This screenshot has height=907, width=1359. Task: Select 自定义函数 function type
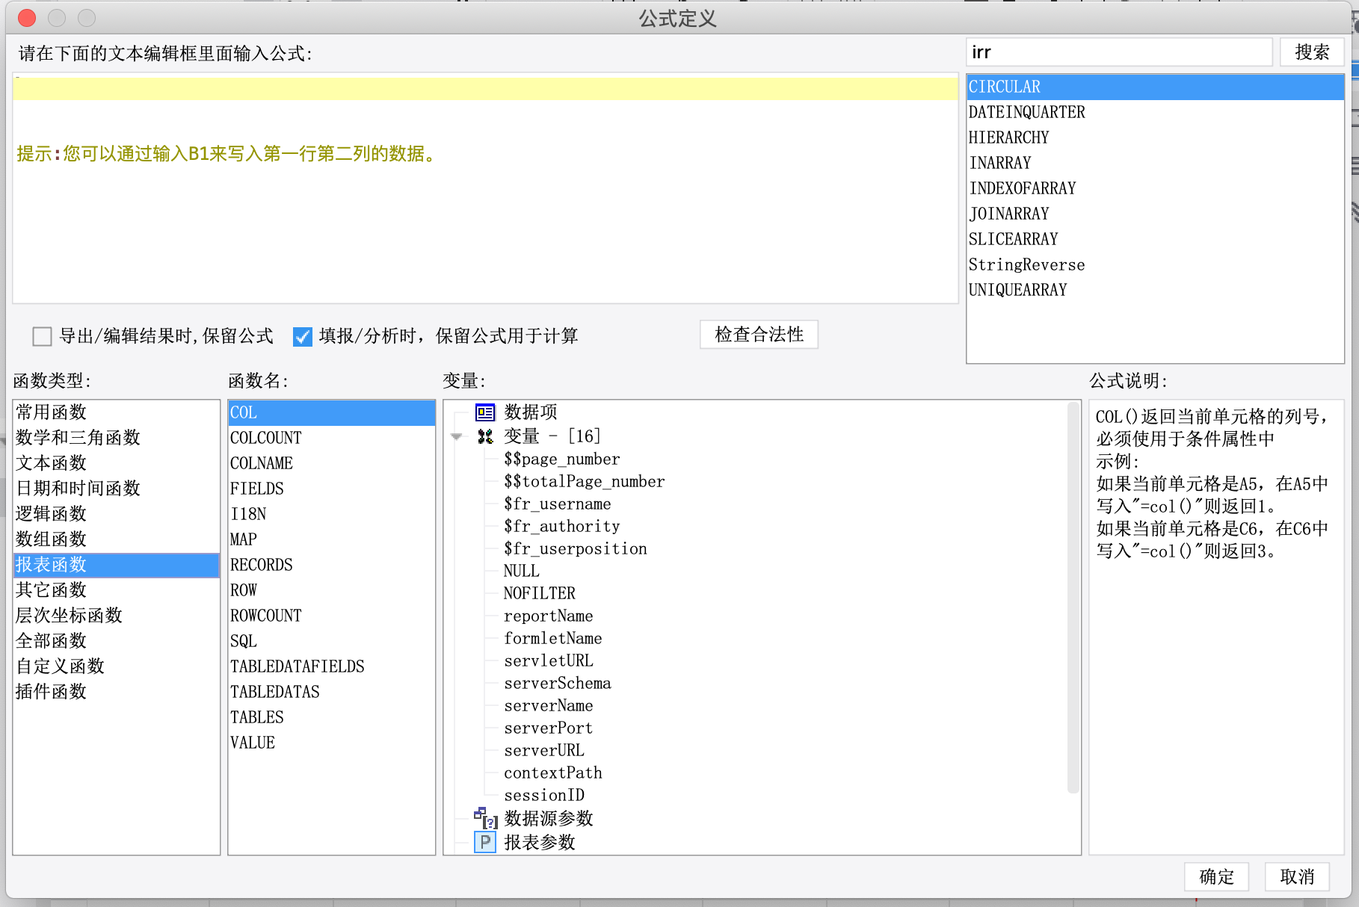(x=117, y=666)
